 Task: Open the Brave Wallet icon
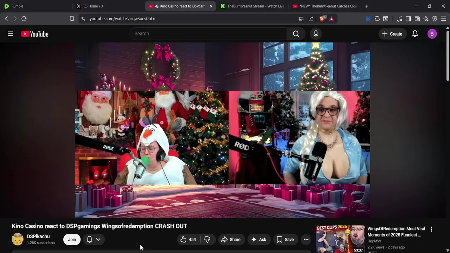[x=417, y=19]
